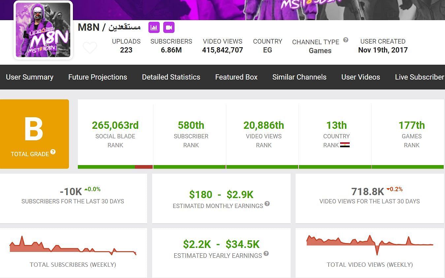
Task: Click the 580th subscriber rank
Action: (191, 125)
